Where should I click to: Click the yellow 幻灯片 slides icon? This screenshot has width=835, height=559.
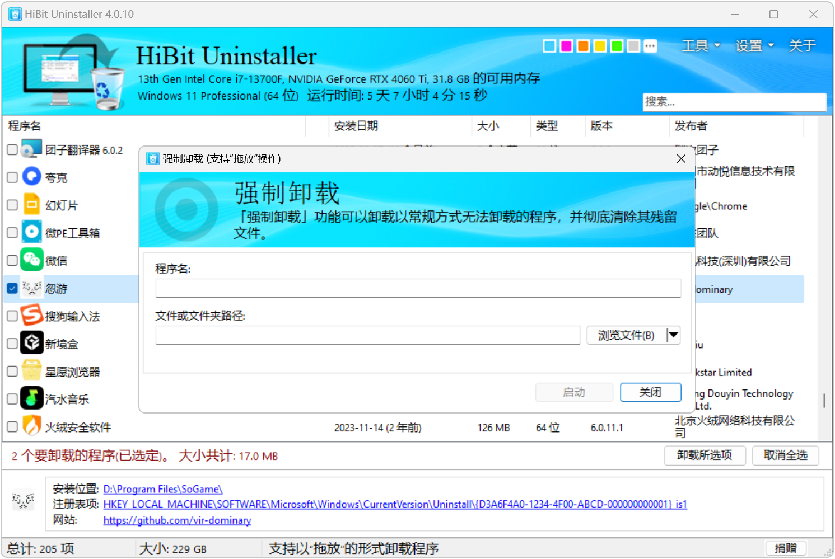pyautogui.click(x=31, y=205)
